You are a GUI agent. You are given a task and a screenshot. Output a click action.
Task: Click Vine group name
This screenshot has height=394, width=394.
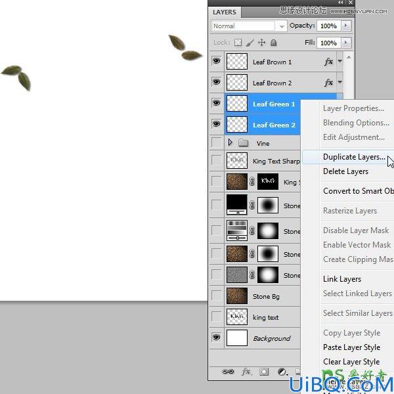point(263,143)
